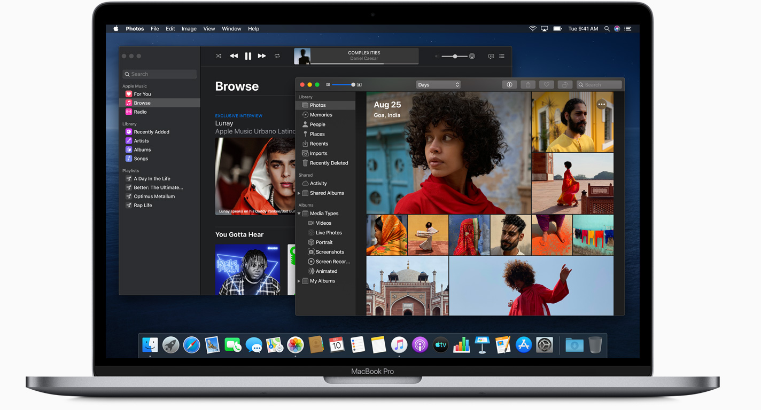Screen dimensions: 761x410
Task: Click the Search field in Music sidebar
Action: pyautogui.click(x=159, y=74)
